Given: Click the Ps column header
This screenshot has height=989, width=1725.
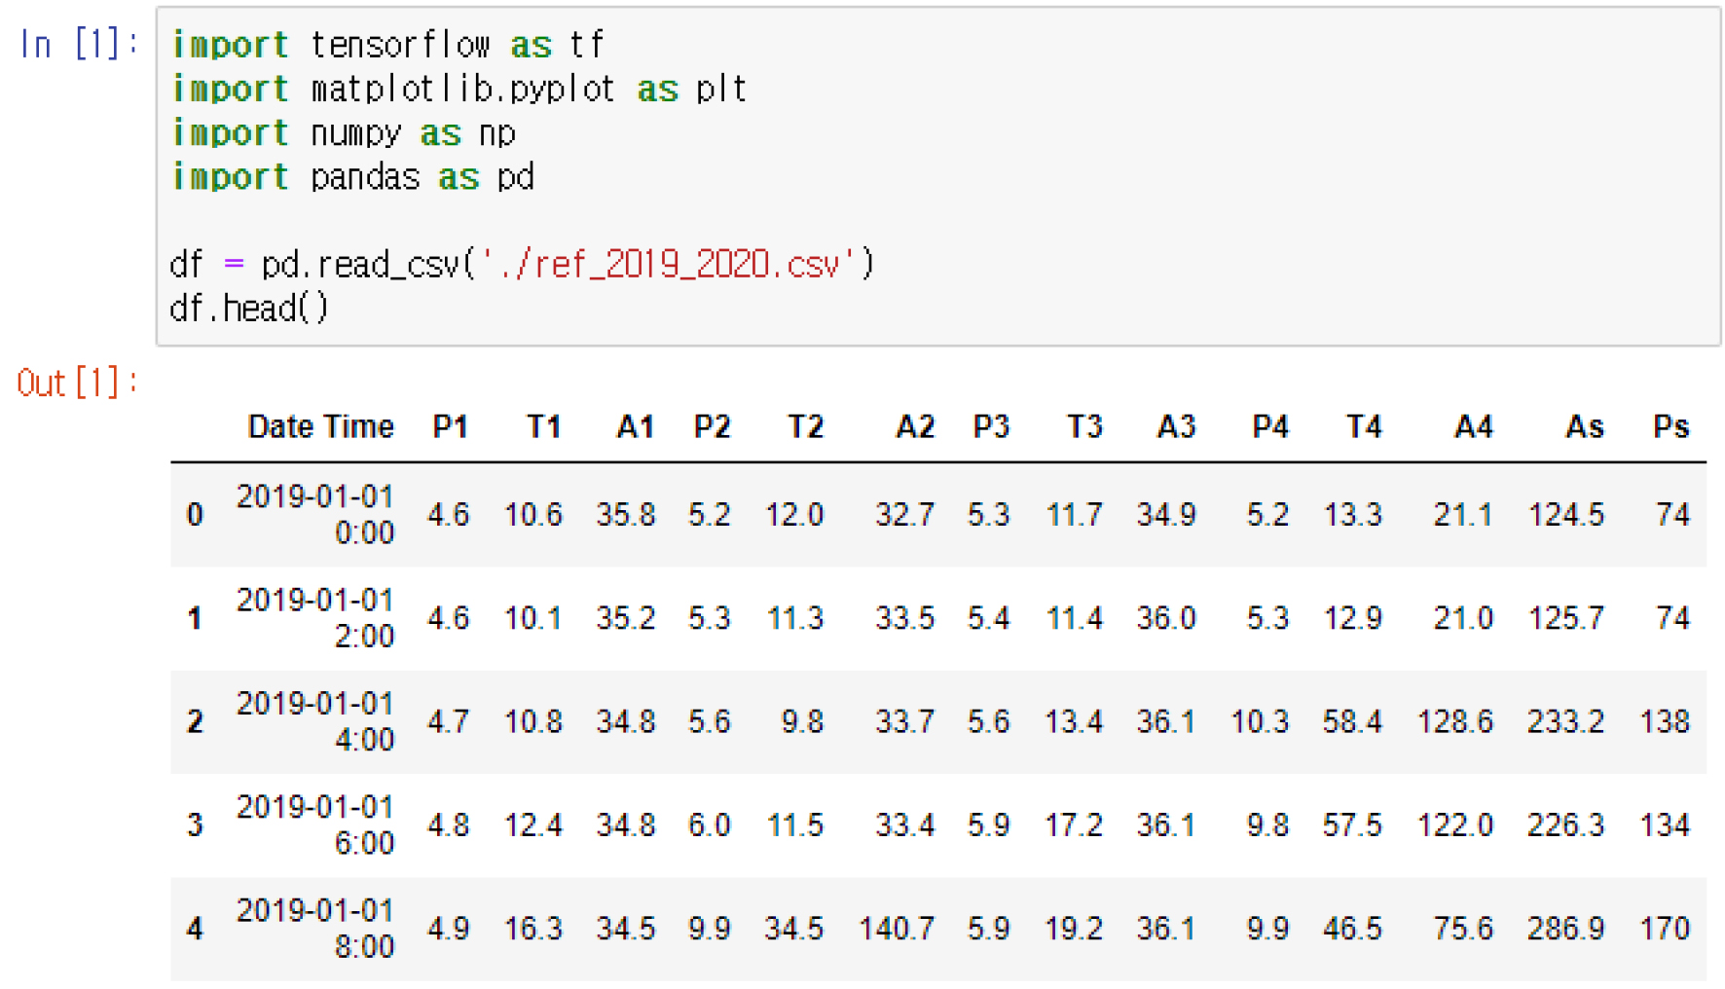Looking at the screenshot, I should 1670,426.
